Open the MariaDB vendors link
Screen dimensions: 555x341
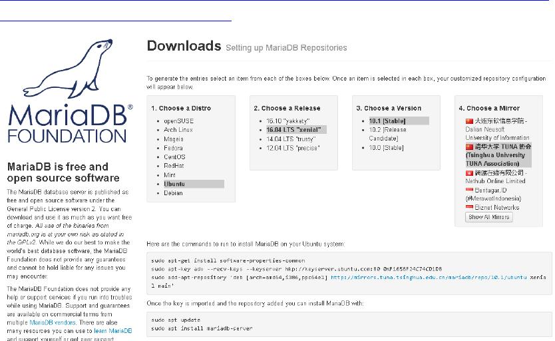[x=53, y=322]
